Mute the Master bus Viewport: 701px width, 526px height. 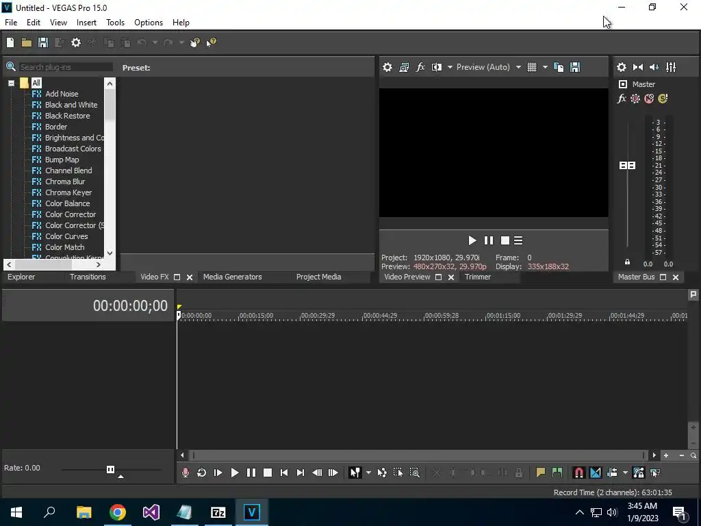(x=649, y=99)
